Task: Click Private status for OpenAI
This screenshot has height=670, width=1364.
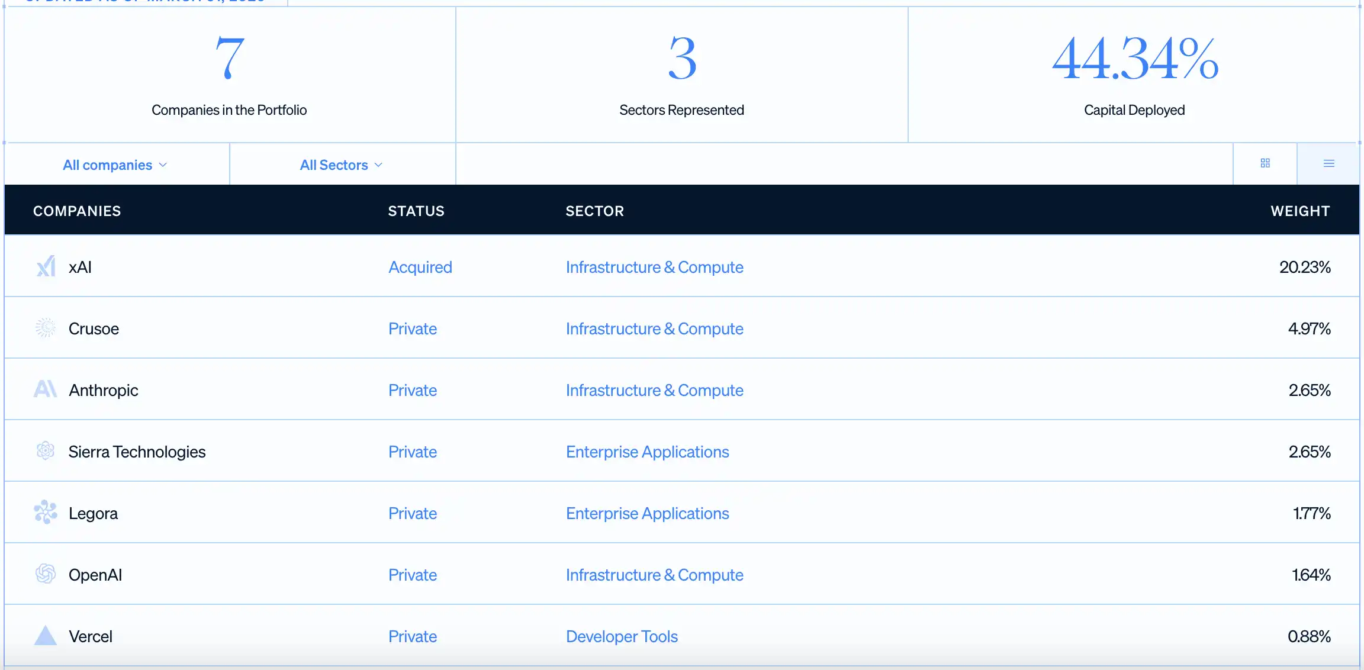Action: tap(412, 575)
